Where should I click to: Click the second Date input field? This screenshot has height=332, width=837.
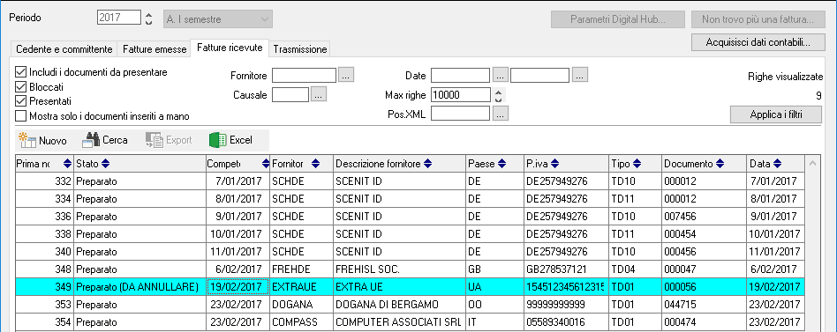pos(539,75)
